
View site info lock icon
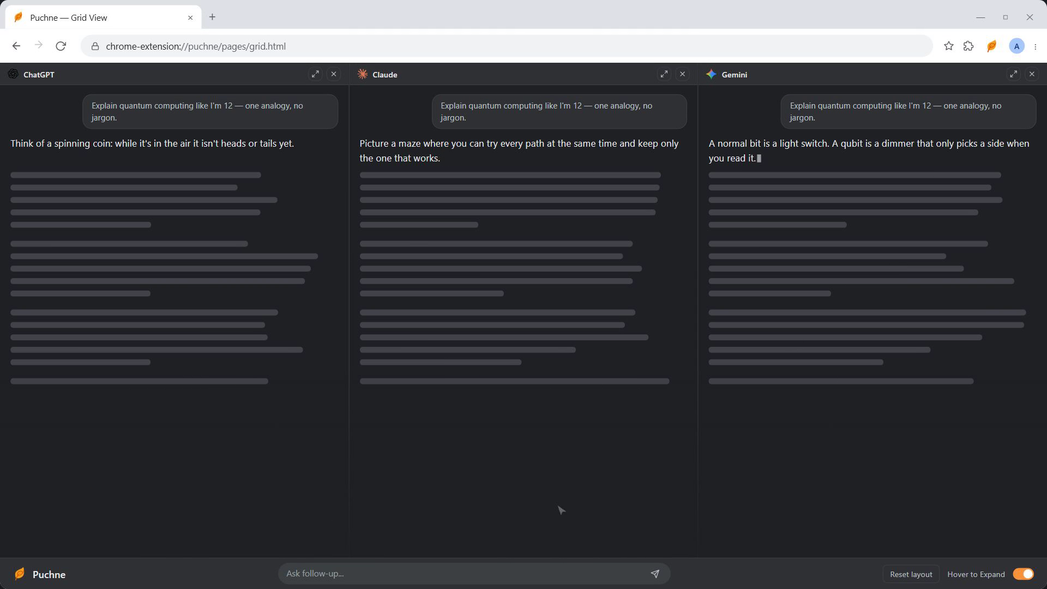(95, 46)
